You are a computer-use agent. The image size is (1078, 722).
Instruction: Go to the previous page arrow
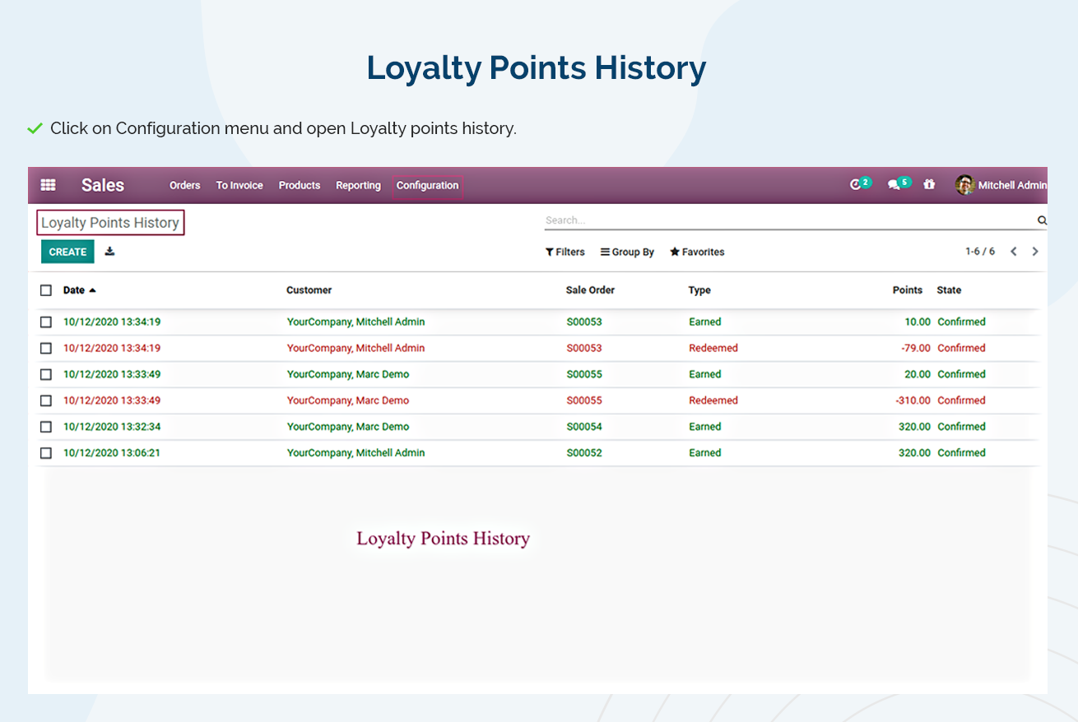pyautogui.click(x=1014, y=252)
